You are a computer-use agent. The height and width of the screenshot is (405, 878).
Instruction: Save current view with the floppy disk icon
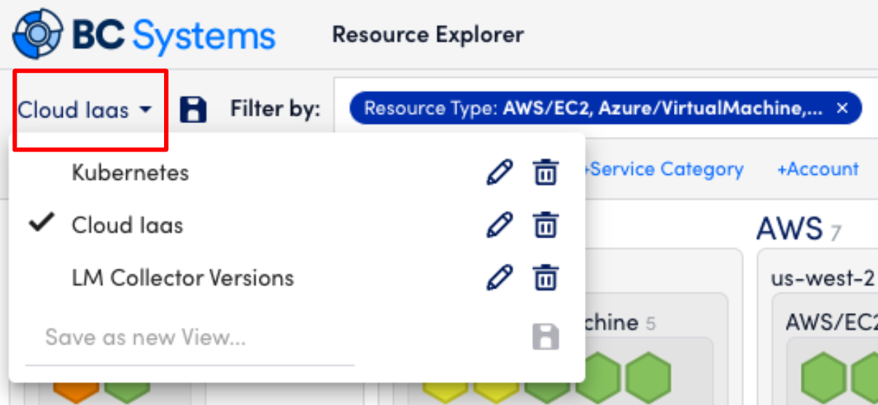coord(193,109)
